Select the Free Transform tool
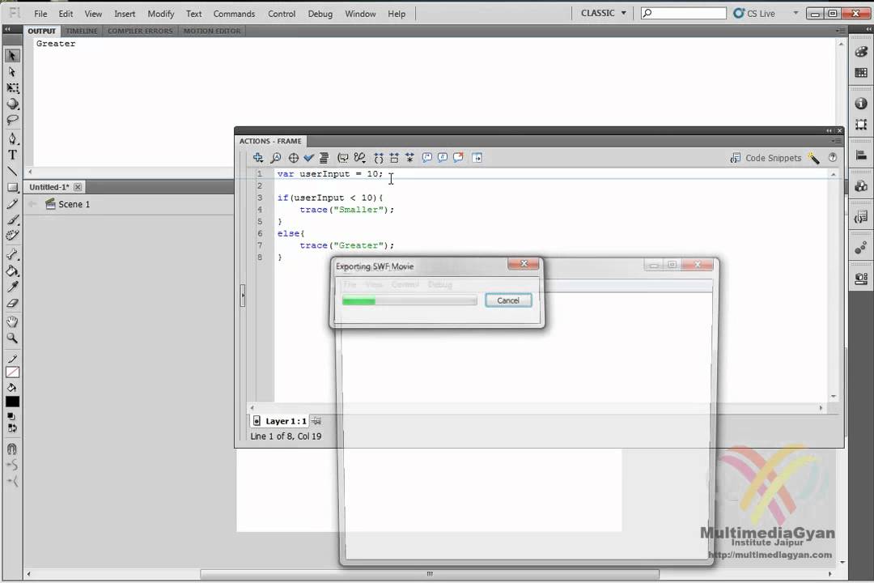Screen dimensions: 874x583 coord(12,88)
